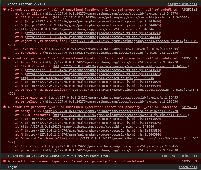Viewport: 201px width, 170px height.
Task: Expand the 'Failed to load scene' error message
Action: 9,161
